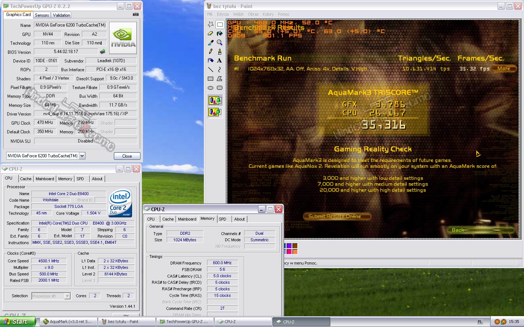
Task: Pick the Rectangle shape tool
Action: 211,78
